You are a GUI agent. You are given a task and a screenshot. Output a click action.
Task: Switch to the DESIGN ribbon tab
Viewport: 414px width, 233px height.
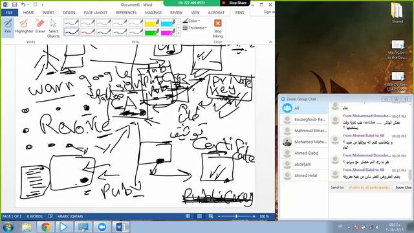coord(69,12)
